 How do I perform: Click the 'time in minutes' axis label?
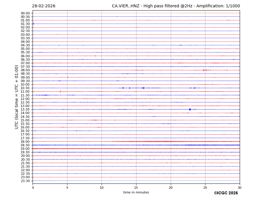click(136, 193)
